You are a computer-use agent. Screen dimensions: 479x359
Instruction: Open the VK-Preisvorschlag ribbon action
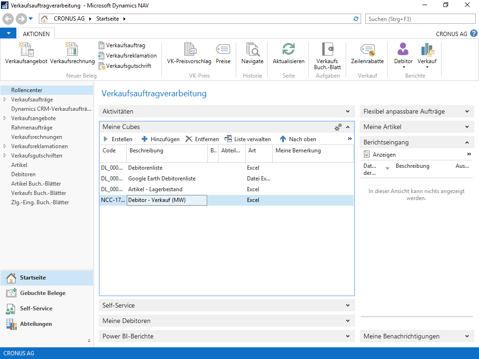[x=189, y=53]
